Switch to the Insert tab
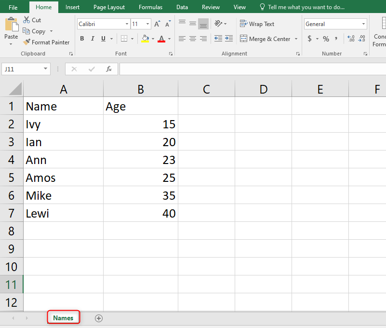Viewport: 386px width, 328px height. [72, 7]
